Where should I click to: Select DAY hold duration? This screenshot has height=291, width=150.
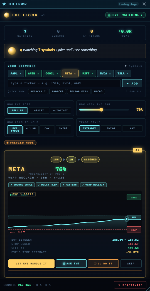(x=47, y=130)
